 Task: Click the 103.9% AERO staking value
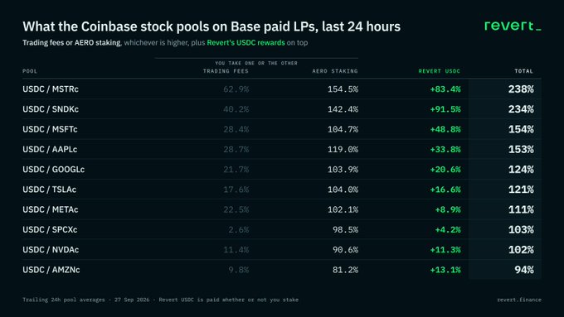tap(343, 170)
